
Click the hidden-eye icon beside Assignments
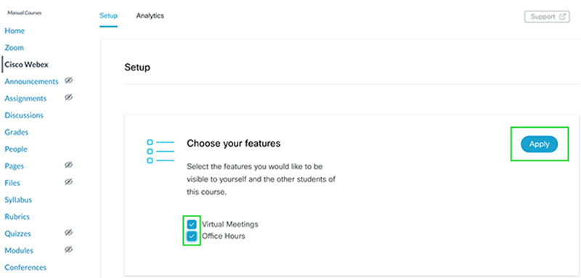68,97
